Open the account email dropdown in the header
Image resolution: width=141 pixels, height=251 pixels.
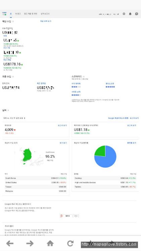[x=109, y=14]
